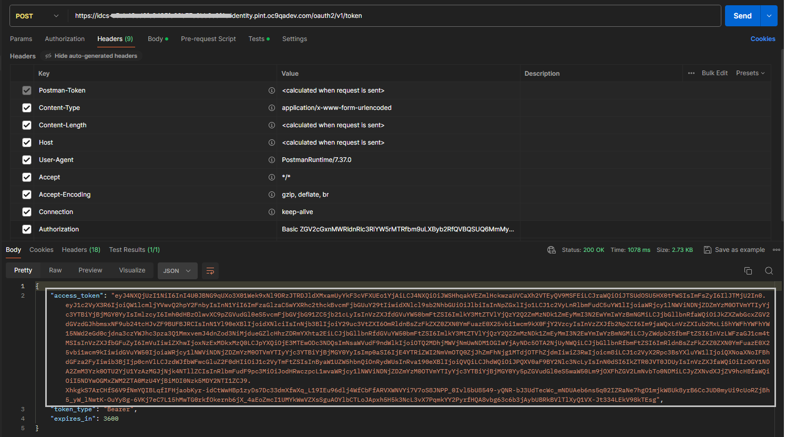Click the Content-Length header info icon

[272, 125]
